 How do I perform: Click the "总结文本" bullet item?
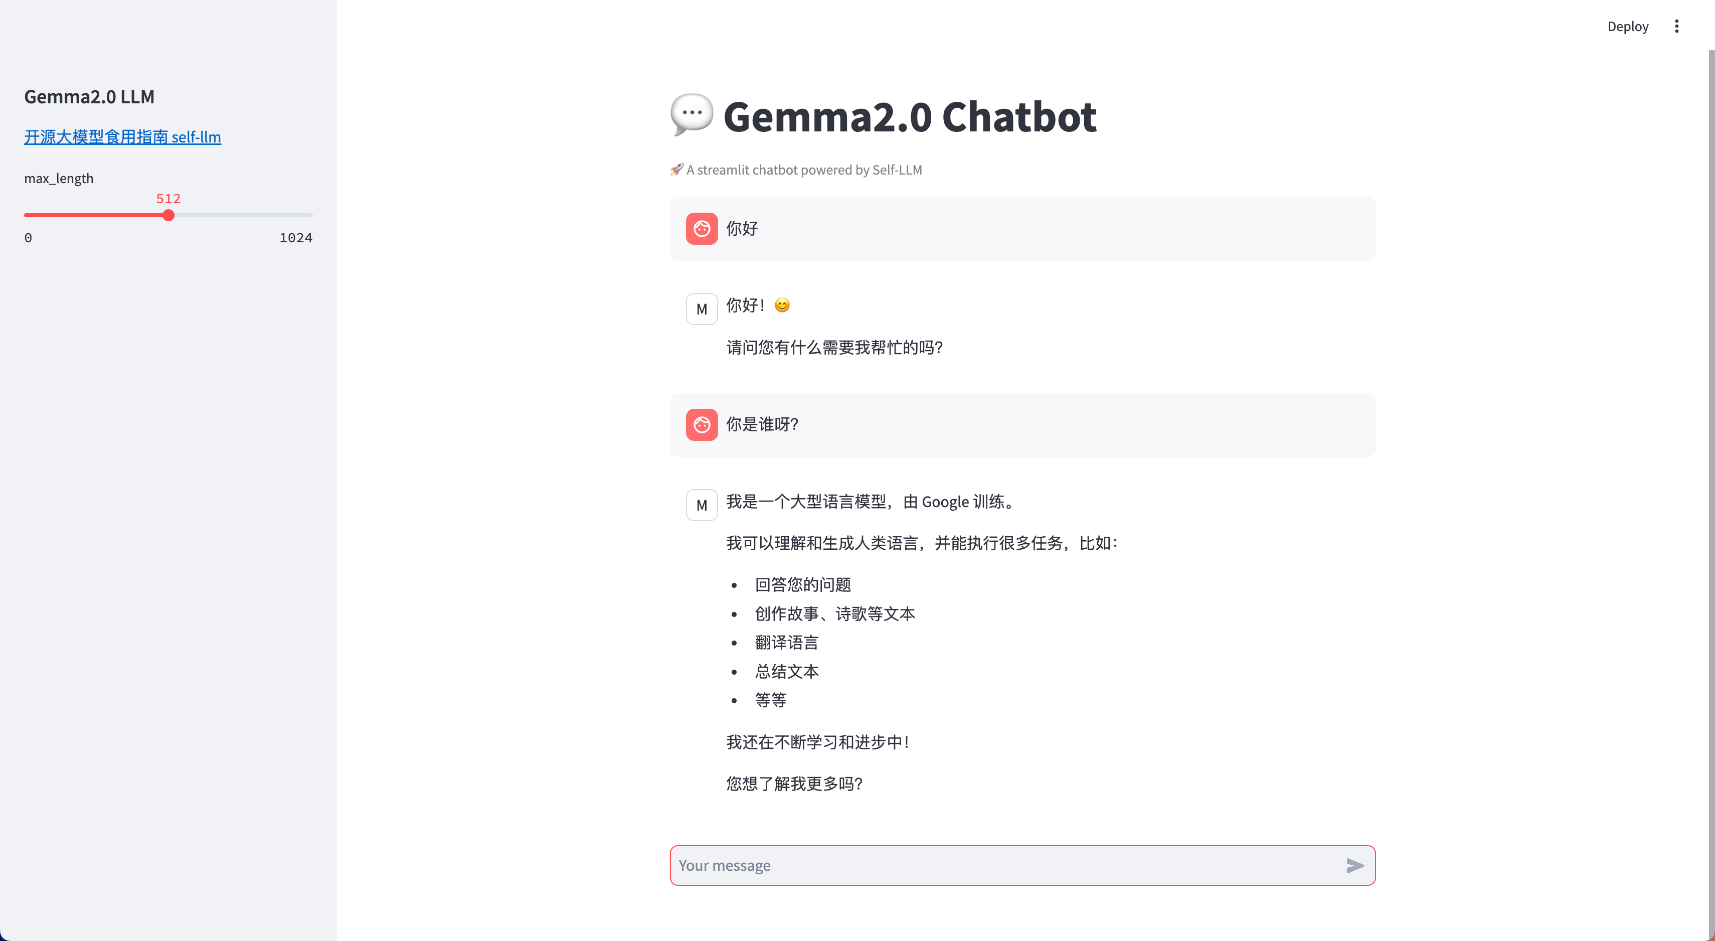coord(786,671)
